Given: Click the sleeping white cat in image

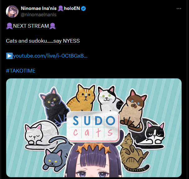Looking at the screenshot, I should [40, 134].
